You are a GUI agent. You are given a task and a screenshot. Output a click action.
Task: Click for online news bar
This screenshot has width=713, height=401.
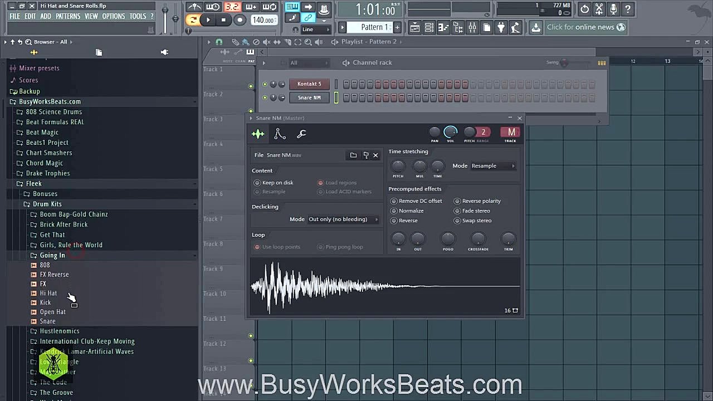[x=586, y=27]
